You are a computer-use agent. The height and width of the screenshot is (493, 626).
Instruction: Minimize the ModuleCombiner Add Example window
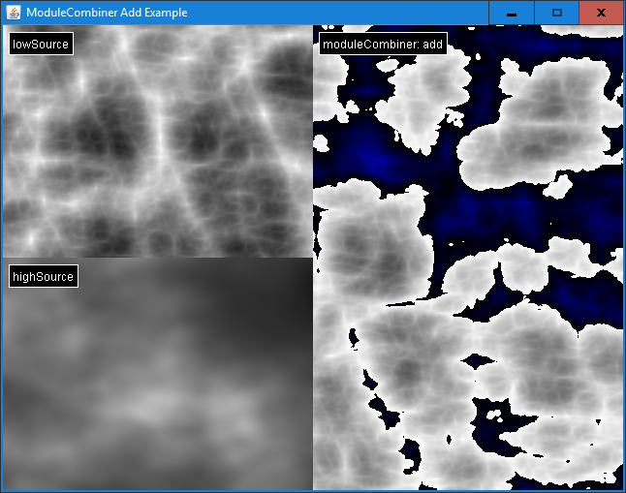coord(511,13)
